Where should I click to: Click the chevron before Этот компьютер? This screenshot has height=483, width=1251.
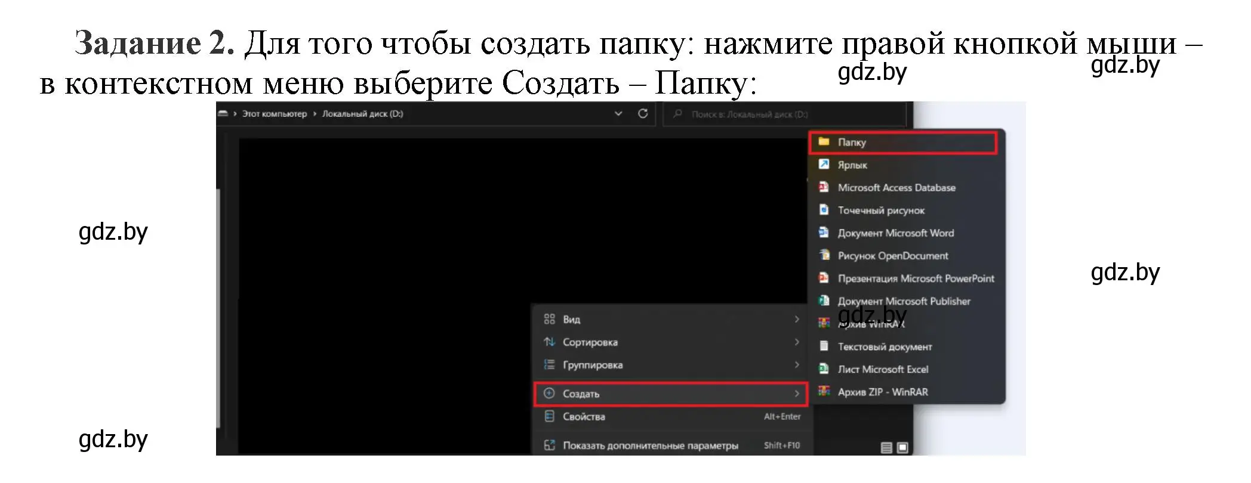click(235, 114)
